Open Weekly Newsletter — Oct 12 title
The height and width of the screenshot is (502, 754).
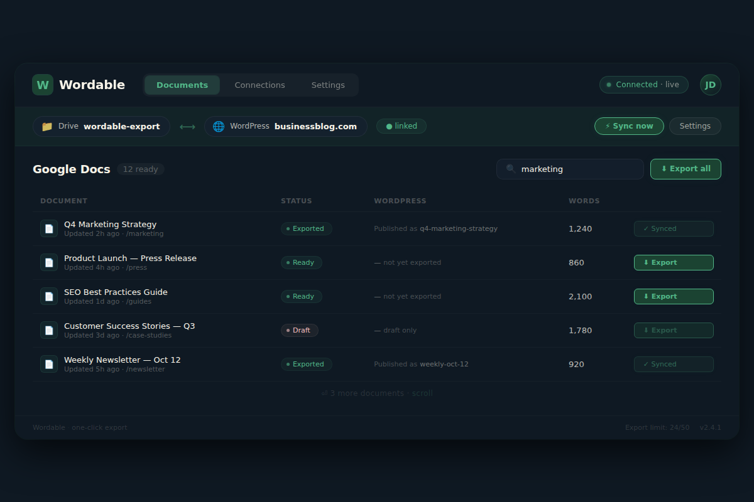coord(122,360)
